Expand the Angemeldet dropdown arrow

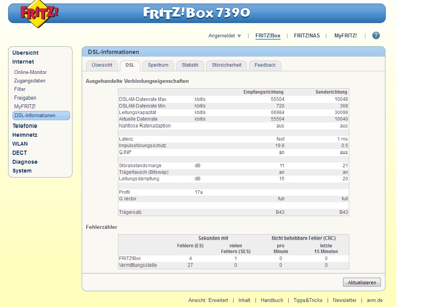click(239, 36)
